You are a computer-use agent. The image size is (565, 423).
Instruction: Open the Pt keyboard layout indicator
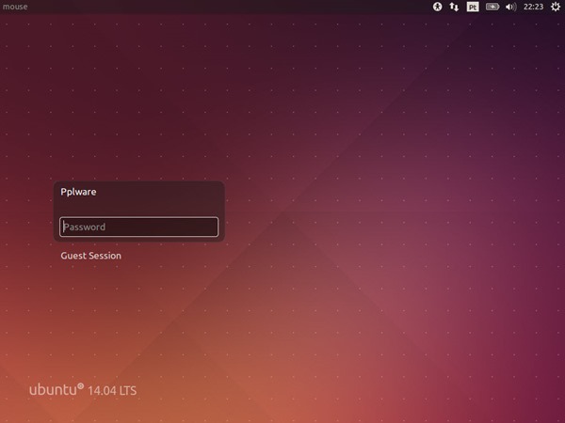coord(473,7)
